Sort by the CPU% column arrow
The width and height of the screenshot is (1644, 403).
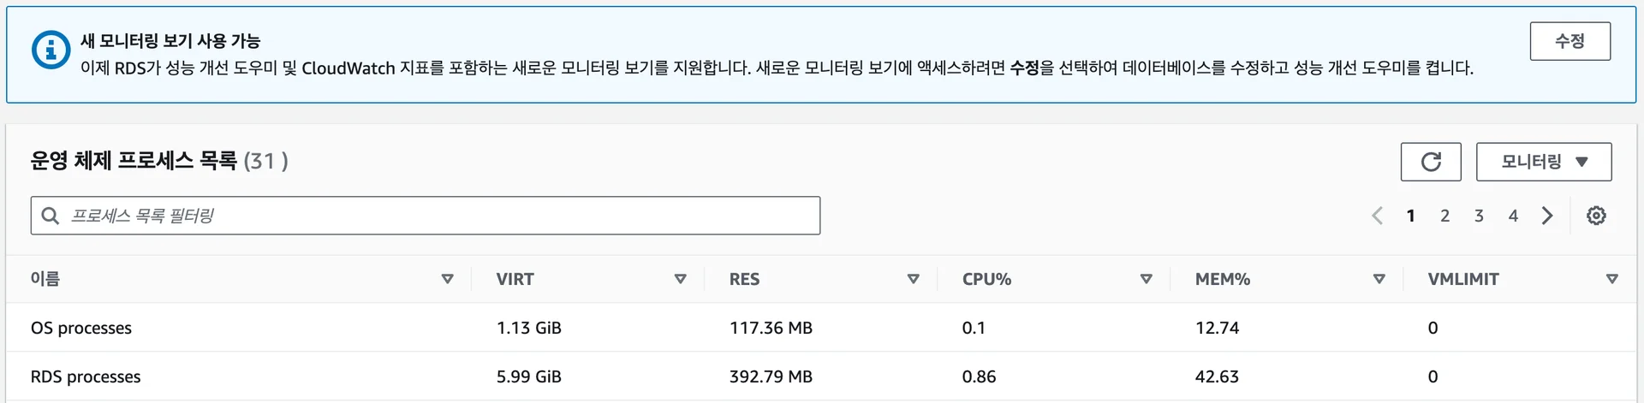[x=1147, y=279]
